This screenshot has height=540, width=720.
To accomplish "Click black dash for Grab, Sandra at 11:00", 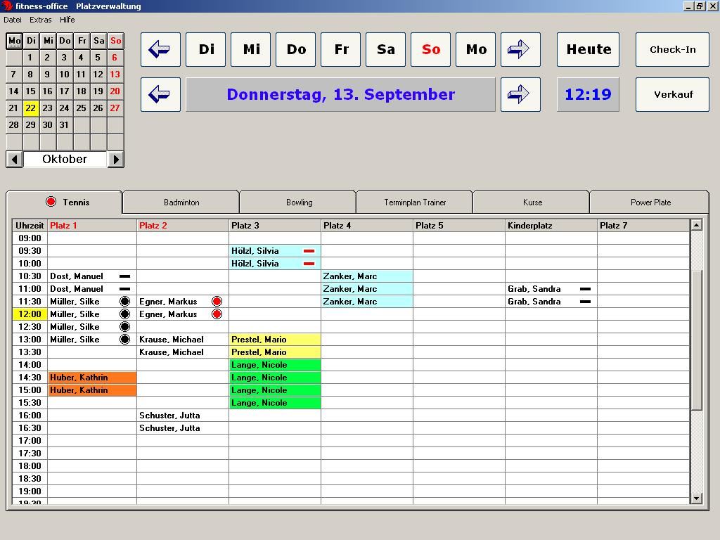I will (585, 289).
